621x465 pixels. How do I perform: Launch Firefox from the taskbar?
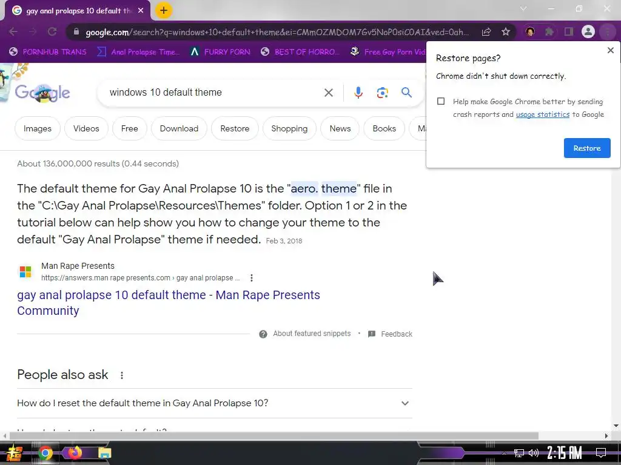coord(75,452)
